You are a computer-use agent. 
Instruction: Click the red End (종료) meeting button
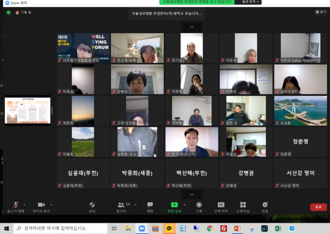[x=318, y=207]
